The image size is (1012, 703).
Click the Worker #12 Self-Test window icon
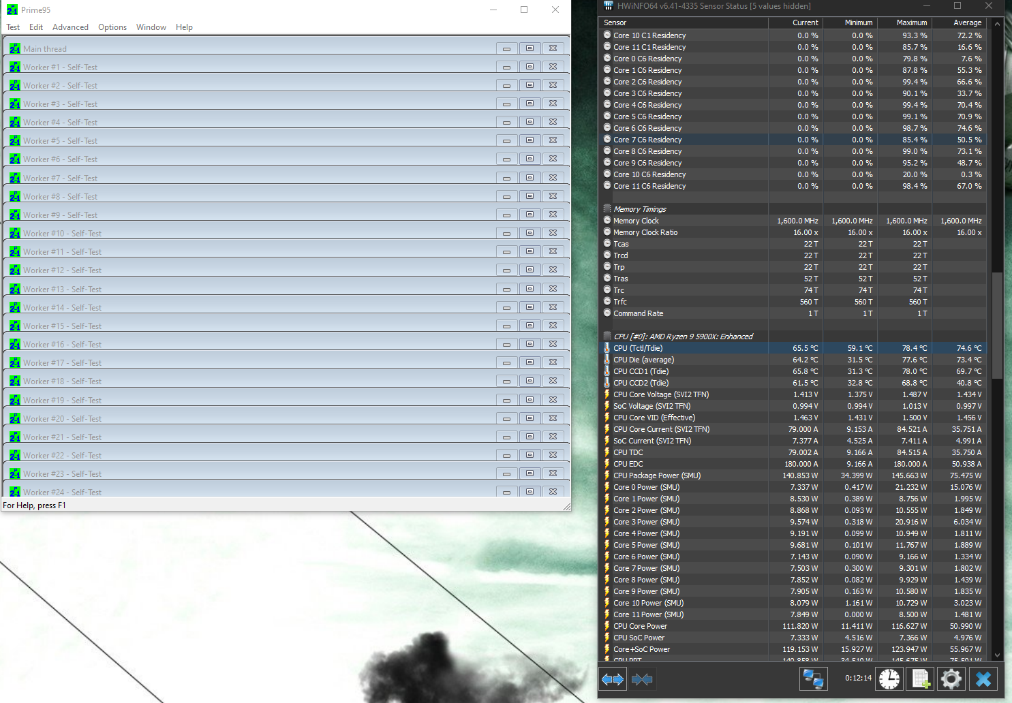(15, 270)
